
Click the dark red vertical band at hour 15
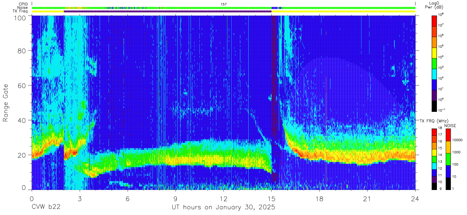pyautogui.click(x=274, y=102)
